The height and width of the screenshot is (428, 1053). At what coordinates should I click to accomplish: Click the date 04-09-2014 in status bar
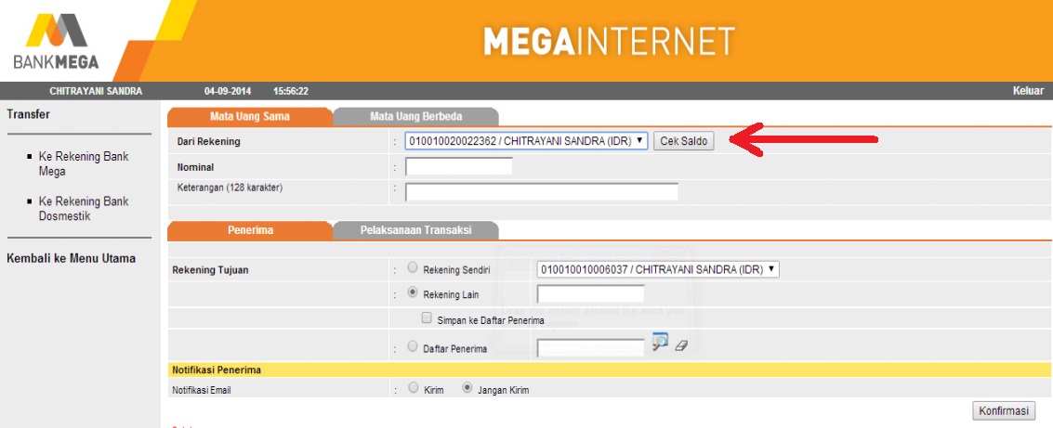[x=230, y=91]
